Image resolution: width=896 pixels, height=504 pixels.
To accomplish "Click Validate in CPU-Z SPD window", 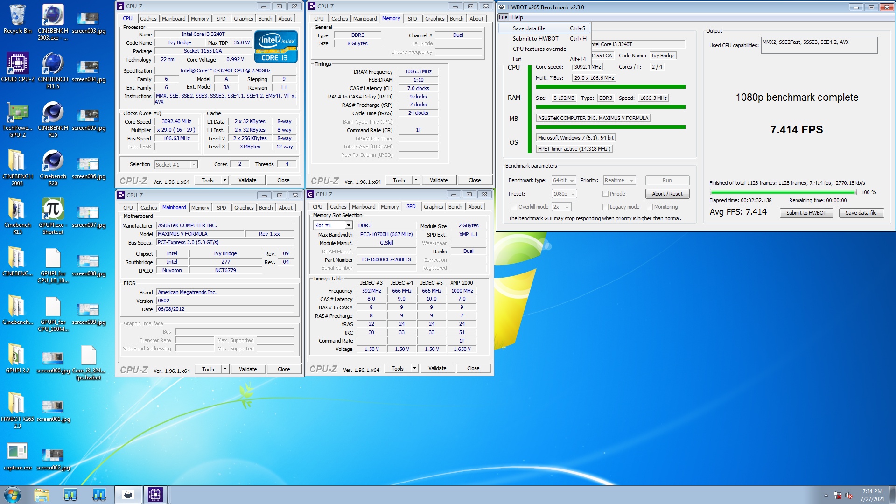I will point(437,368).
